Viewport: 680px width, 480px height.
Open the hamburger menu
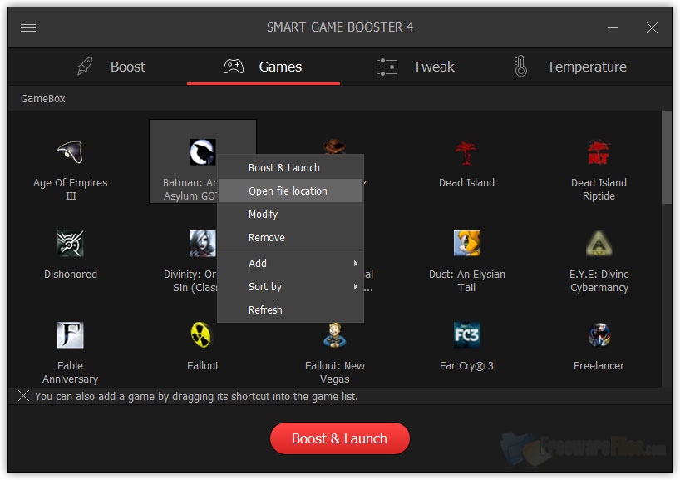27,27
